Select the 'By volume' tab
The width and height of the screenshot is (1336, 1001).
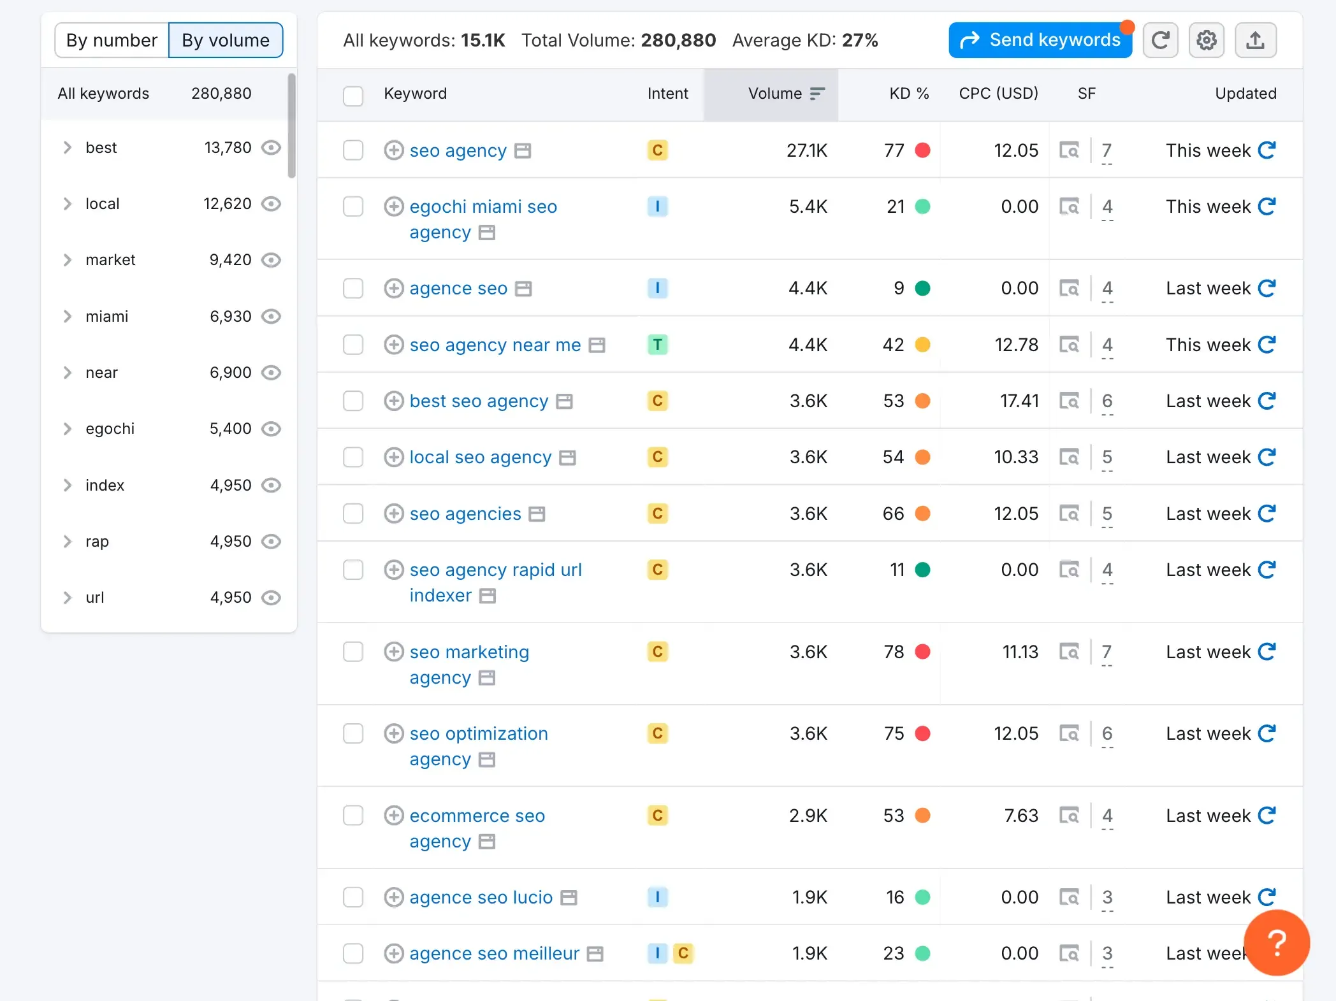226,40
